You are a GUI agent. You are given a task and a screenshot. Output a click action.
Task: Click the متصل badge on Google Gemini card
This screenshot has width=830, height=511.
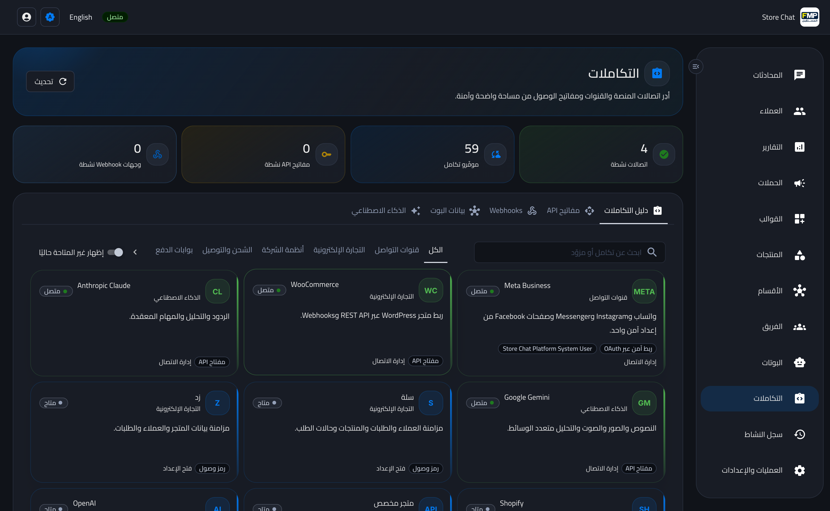483,403
